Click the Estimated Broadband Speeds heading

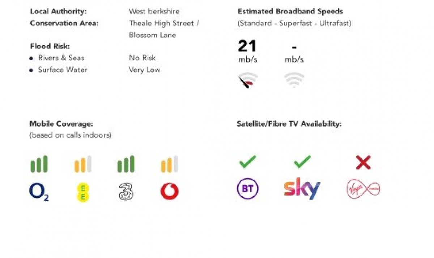click(290, 12)
